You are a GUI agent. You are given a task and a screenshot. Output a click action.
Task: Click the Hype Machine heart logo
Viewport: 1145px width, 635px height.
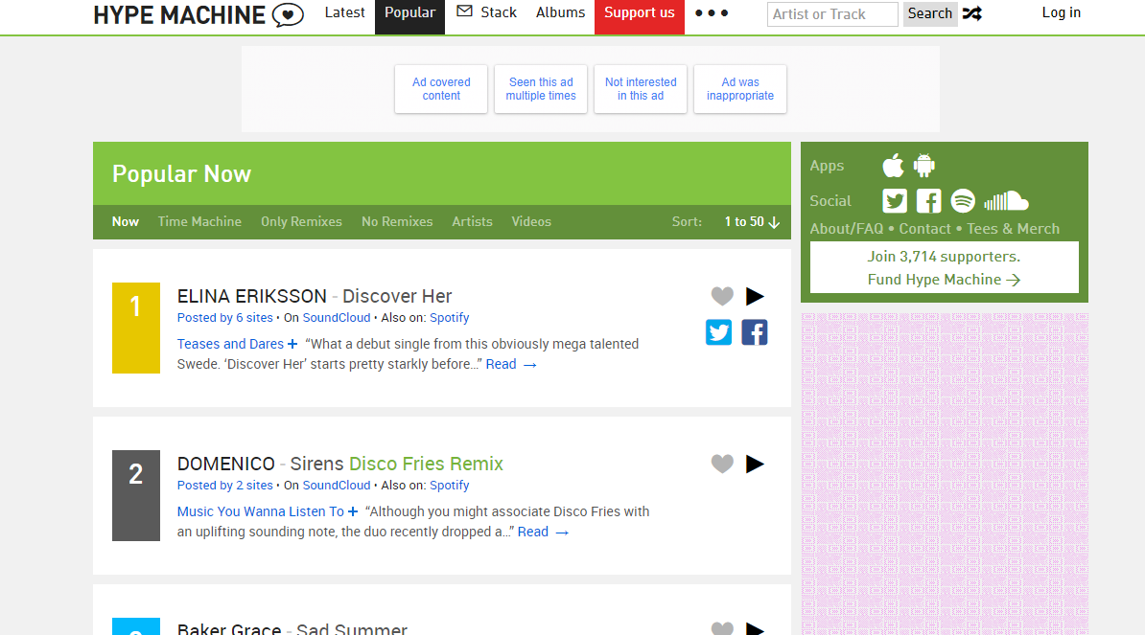(x=288, y=14)
